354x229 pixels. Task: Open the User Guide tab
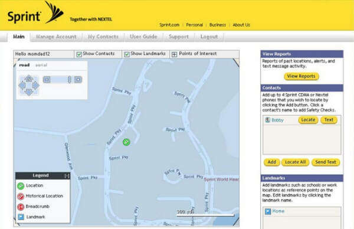tap(143, 37)
